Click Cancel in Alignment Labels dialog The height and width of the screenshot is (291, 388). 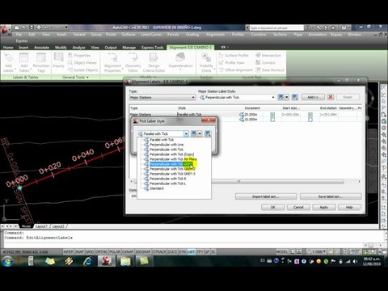point(298,207)
